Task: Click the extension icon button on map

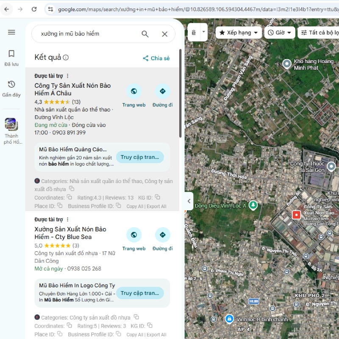Action: (194, 33)
